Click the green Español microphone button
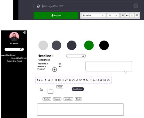Image resolution: width=144 pixels, height=118 pixels. [x=56, y=15]
